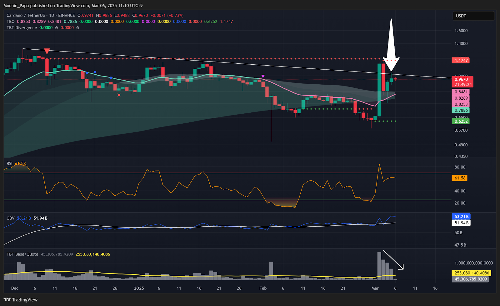Click the red 1.1747 price label

point(461,61)
